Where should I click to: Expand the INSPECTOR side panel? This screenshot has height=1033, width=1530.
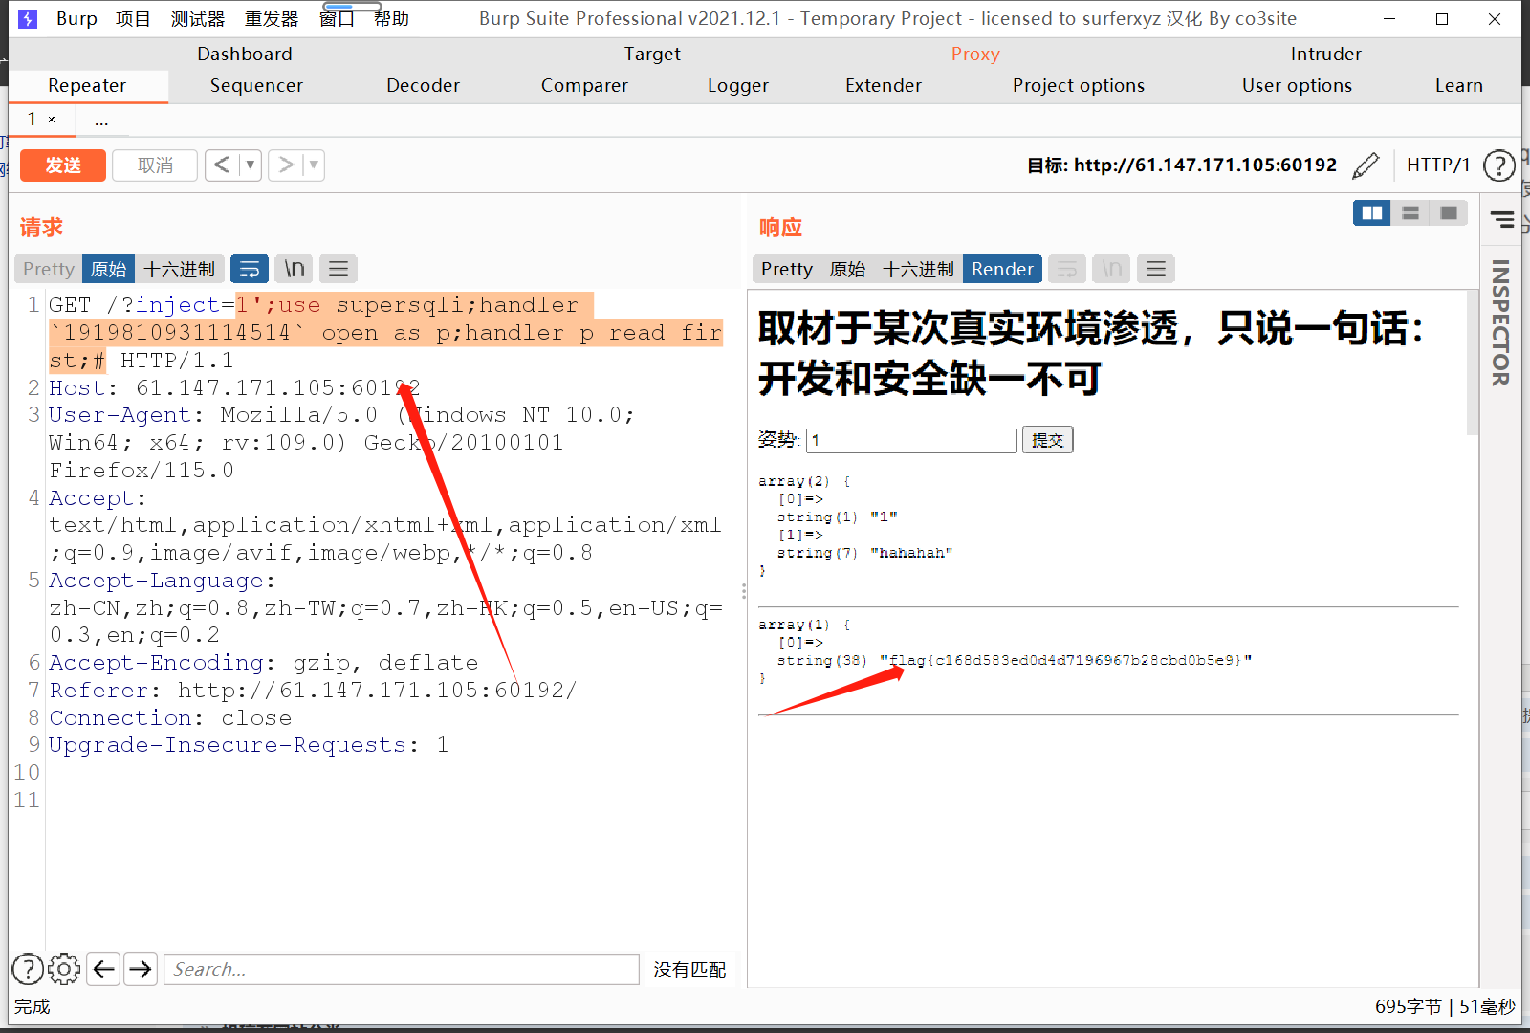point(1501,322)
